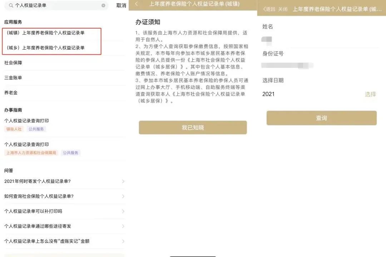The image size is (386, 257).
Task: Click the 上海市人力资源和社会保障局 tag
Action: pos(31,153)
